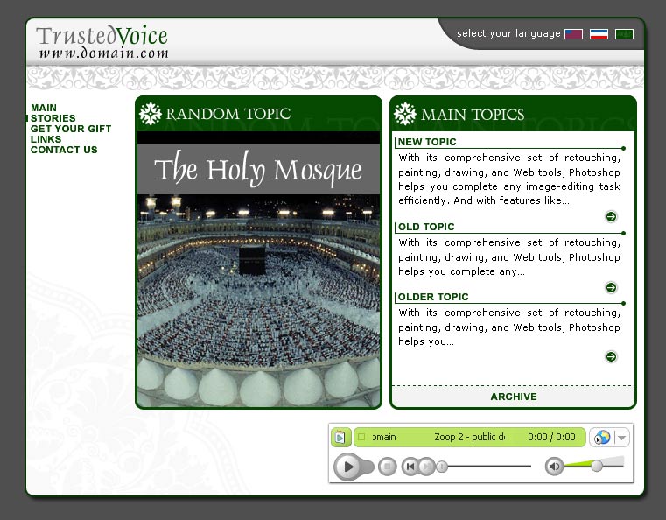Click the volume slider knob

pyautogui.click(x=597, y=466)
